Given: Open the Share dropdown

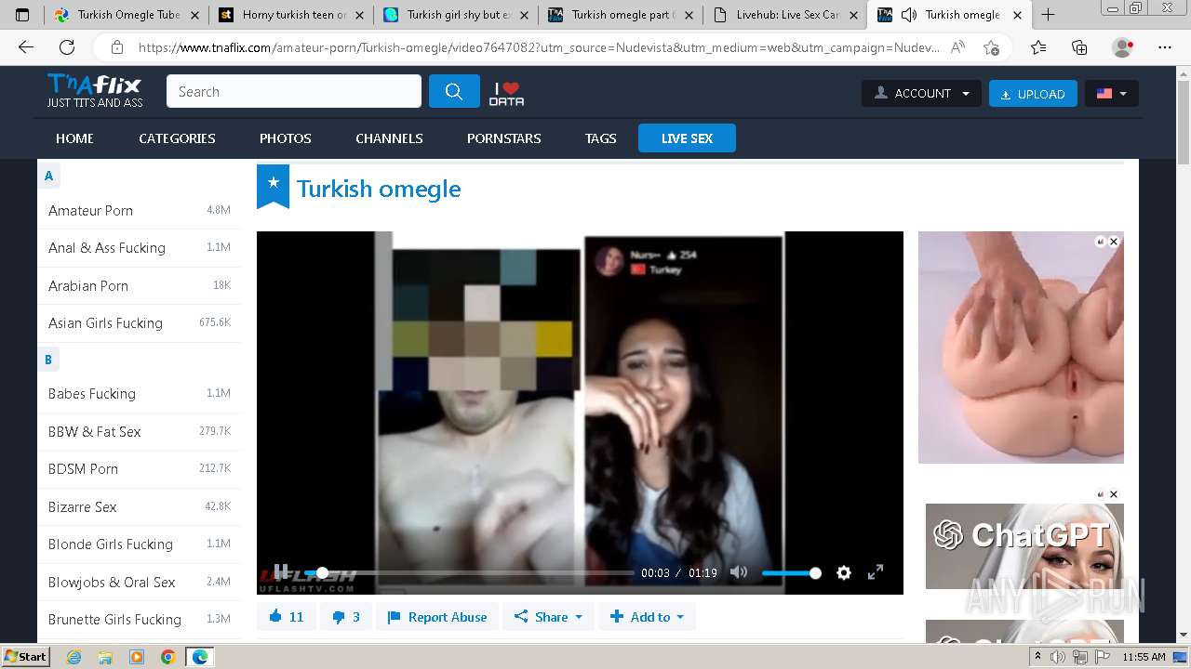Looking at the screenshot, I should 548,617.
